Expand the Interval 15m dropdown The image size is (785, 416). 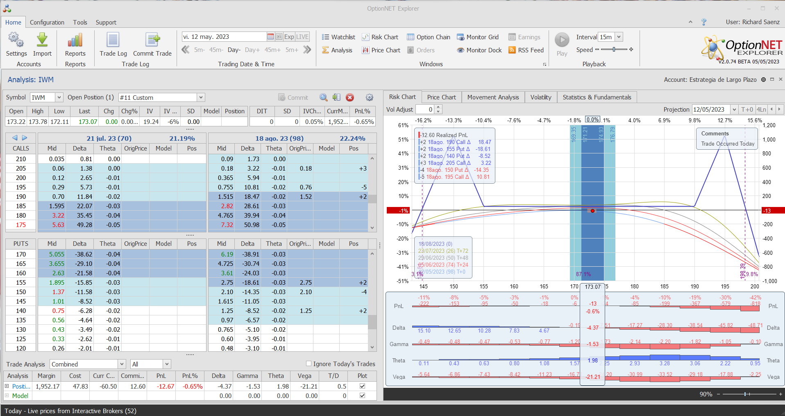(x=619, y=37)
